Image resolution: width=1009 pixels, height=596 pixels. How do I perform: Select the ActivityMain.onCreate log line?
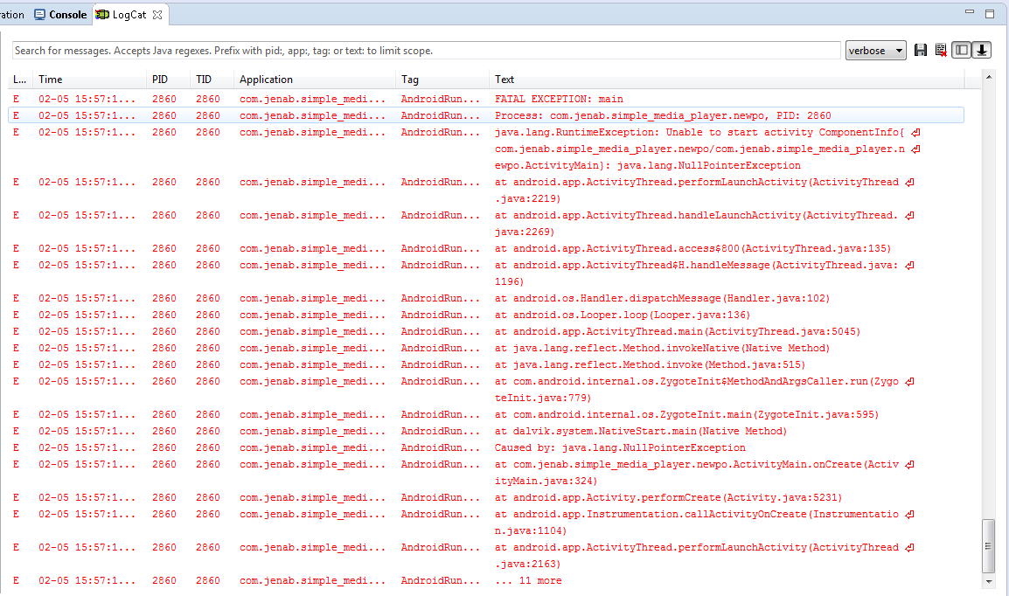(486, 473)
